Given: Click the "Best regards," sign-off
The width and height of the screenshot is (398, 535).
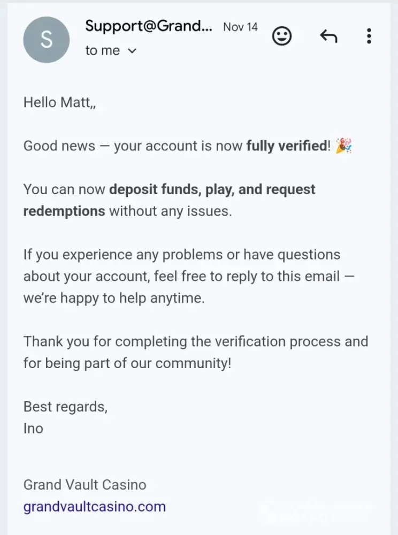Looking at the screenshot, I should tap(65, 407).
